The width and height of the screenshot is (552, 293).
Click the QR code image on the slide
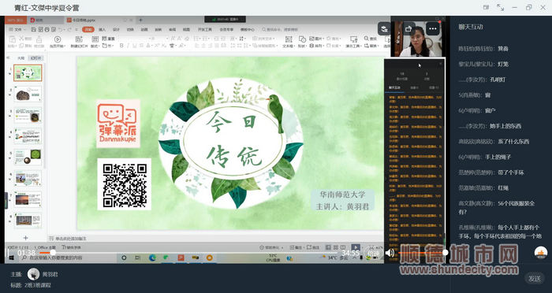[125, 184]
